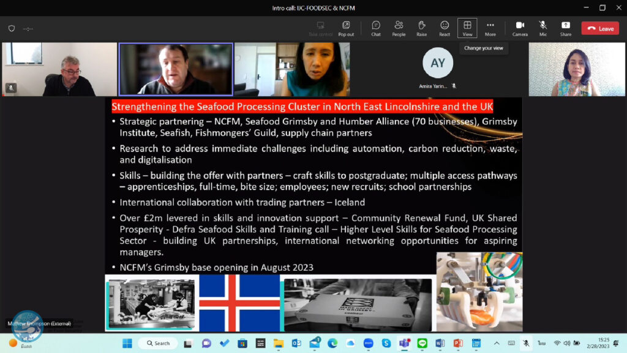Open the Share content tray
The image size is (627, 353).
(x=565, y=29)
